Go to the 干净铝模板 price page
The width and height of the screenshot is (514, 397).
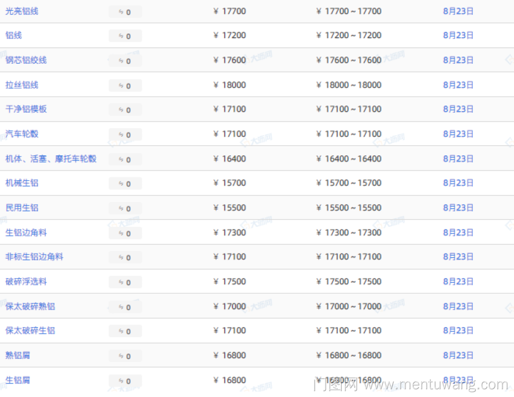(26, 109)
